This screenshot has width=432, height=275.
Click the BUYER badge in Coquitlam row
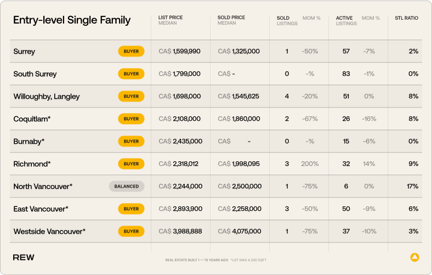pos(131,119)
